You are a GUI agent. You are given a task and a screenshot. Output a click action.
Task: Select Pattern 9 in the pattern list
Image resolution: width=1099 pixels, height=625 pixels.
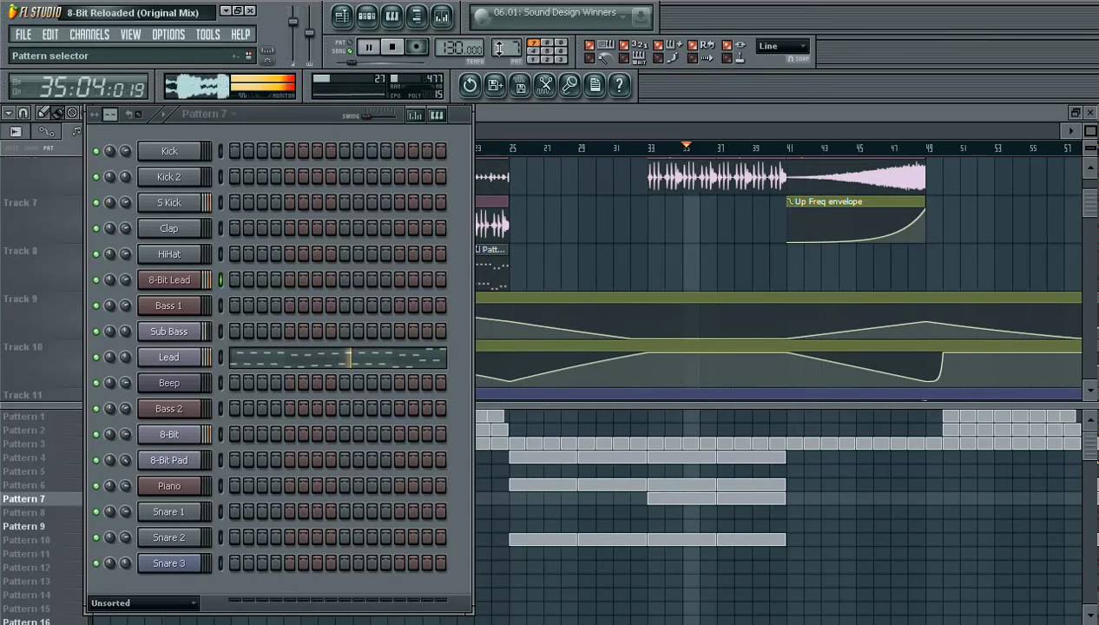click(24, 526)
